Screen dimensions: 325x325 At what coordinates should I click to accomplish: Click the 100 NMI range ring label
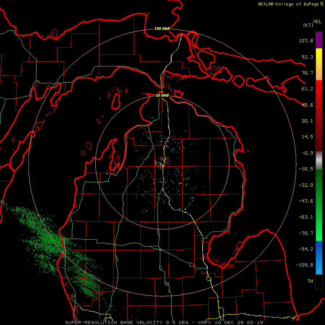click(162, 29)
